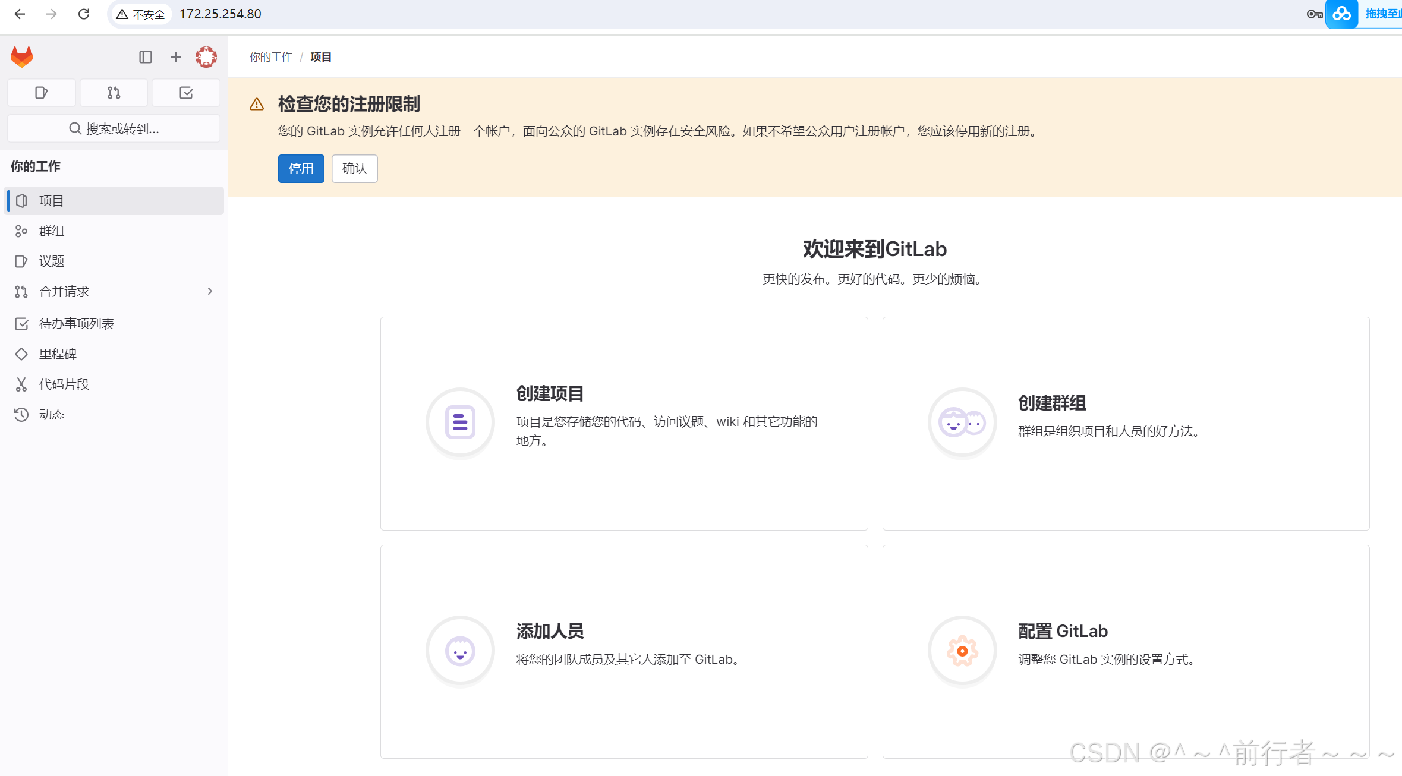Open 群组 in the sidebar

[x=114, y=231]
